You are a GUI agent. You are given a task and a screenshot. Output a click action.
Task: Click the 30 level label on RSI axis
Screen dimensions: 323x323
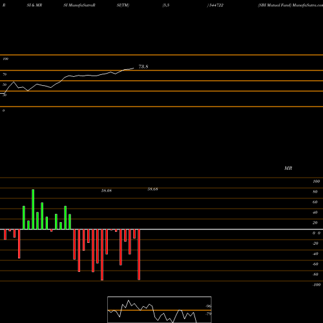click(5, 95)
